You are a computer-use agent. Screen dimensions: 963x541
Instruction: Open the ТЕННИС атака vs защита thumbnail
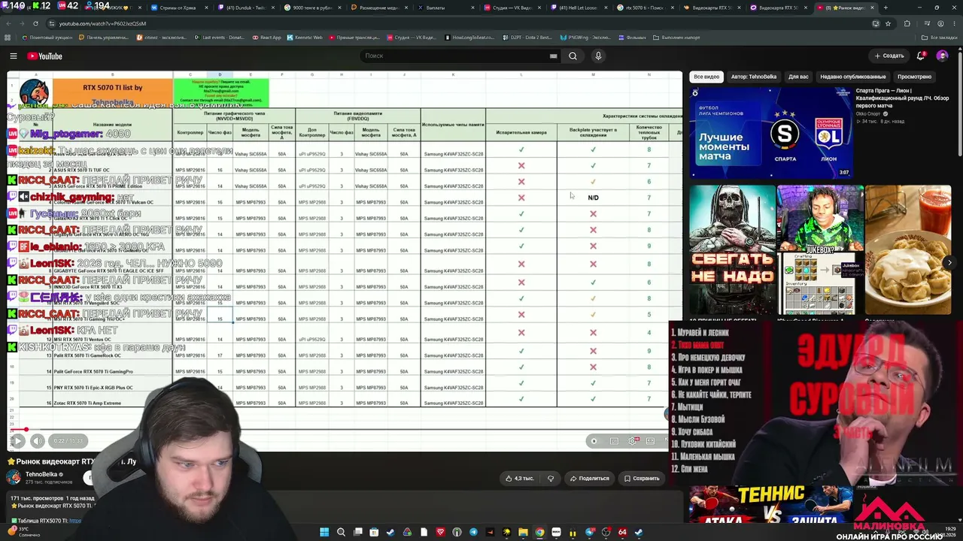(x=771, y=504)
